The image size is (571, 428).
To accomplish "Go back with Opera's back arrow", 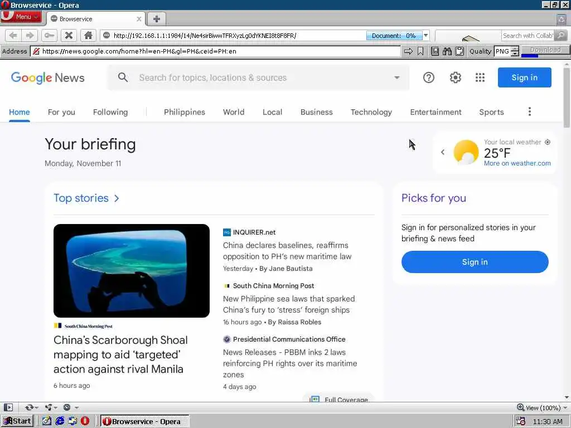I will 13,35.
